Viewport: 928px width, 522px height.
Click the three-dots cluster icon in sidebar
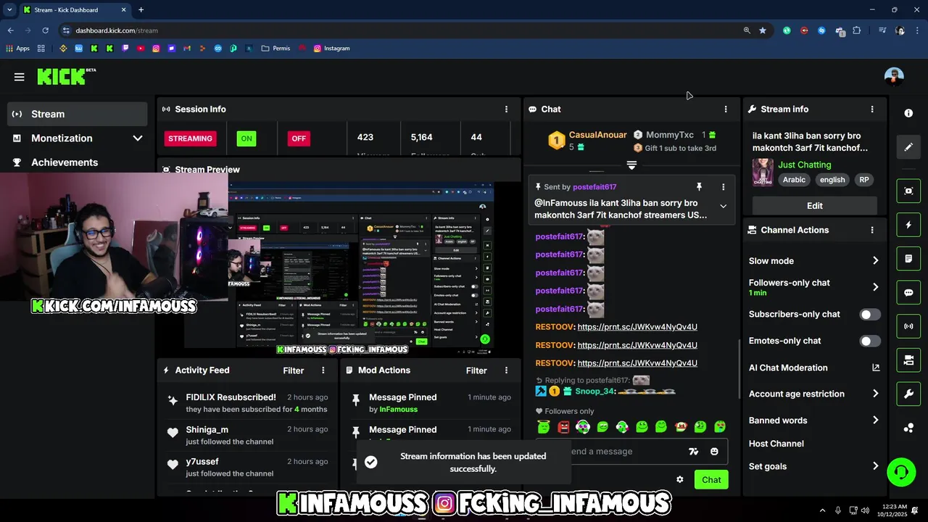pos(908,428)
